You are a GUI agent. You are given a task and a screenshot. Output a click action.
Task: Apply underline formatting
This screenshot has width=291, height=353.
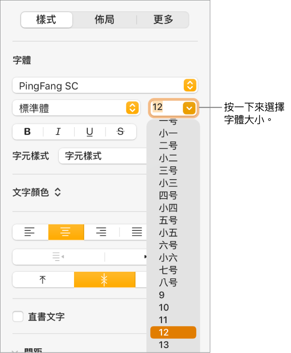click(x=89, y=132)
